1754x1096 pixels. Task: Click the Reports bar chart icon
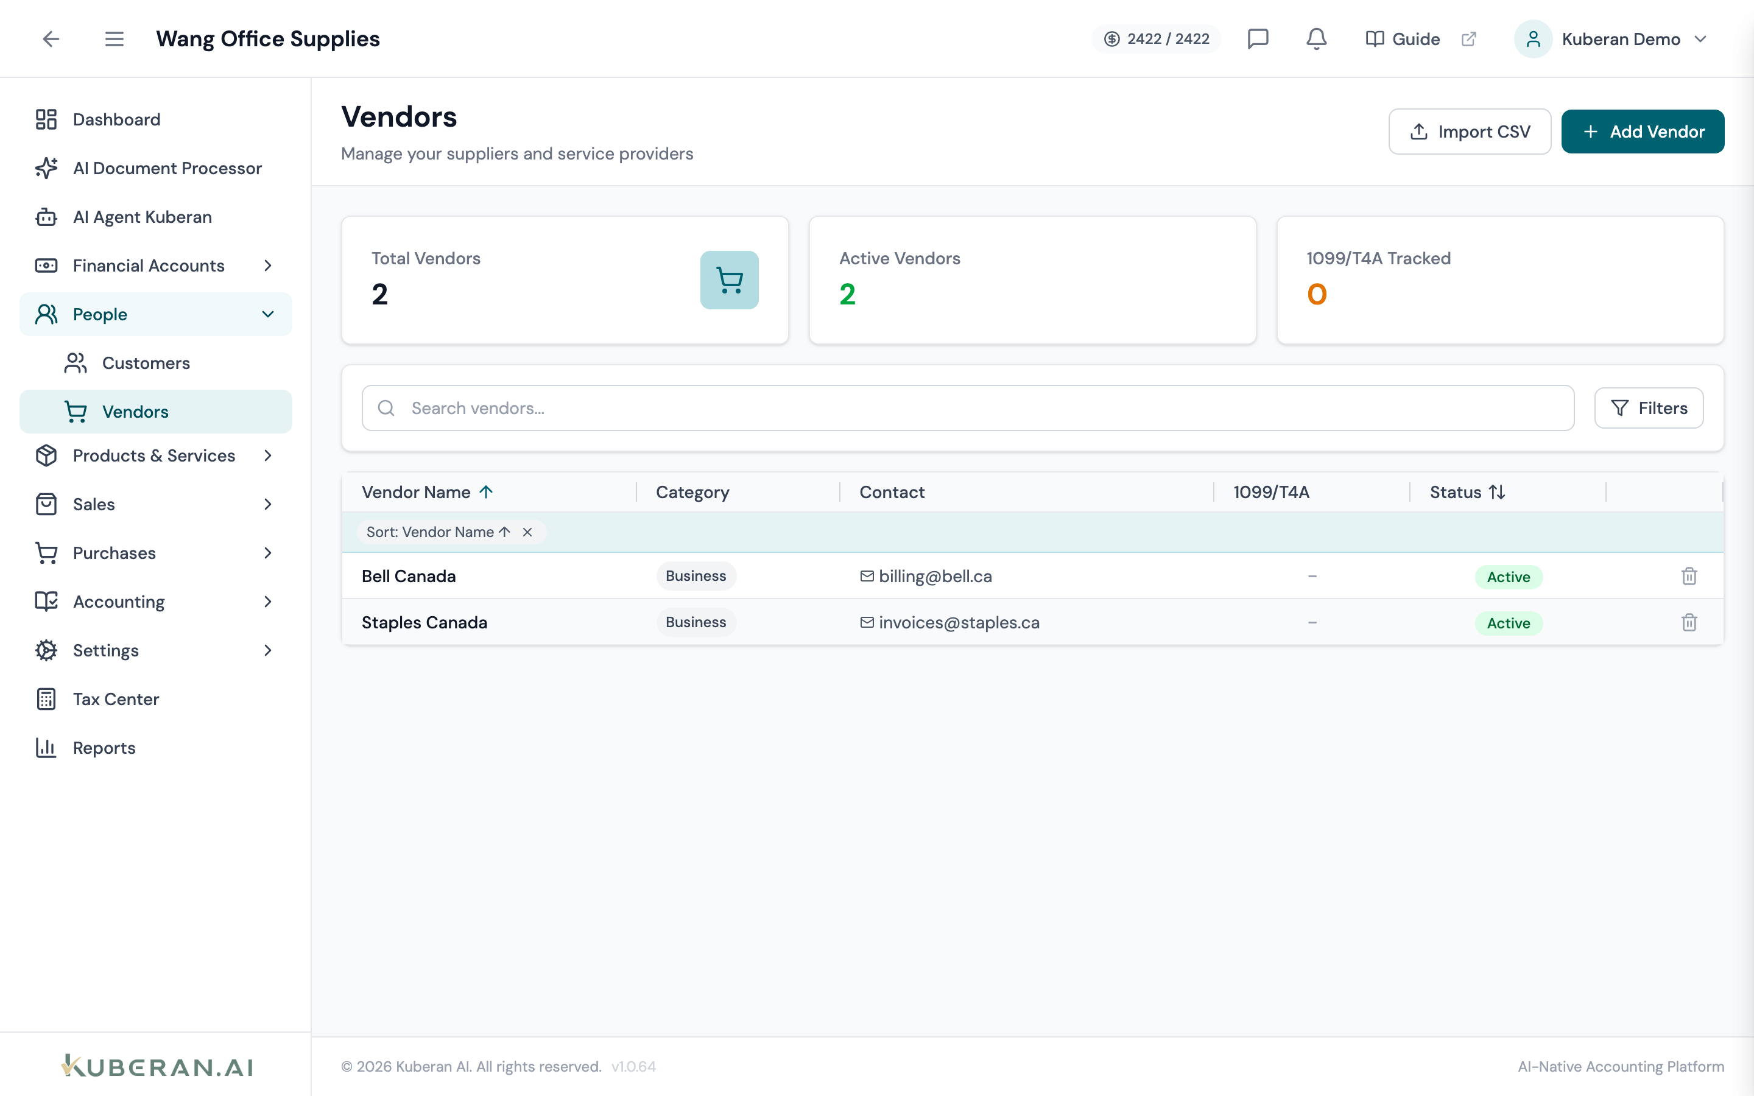click(x=46, y=747)
